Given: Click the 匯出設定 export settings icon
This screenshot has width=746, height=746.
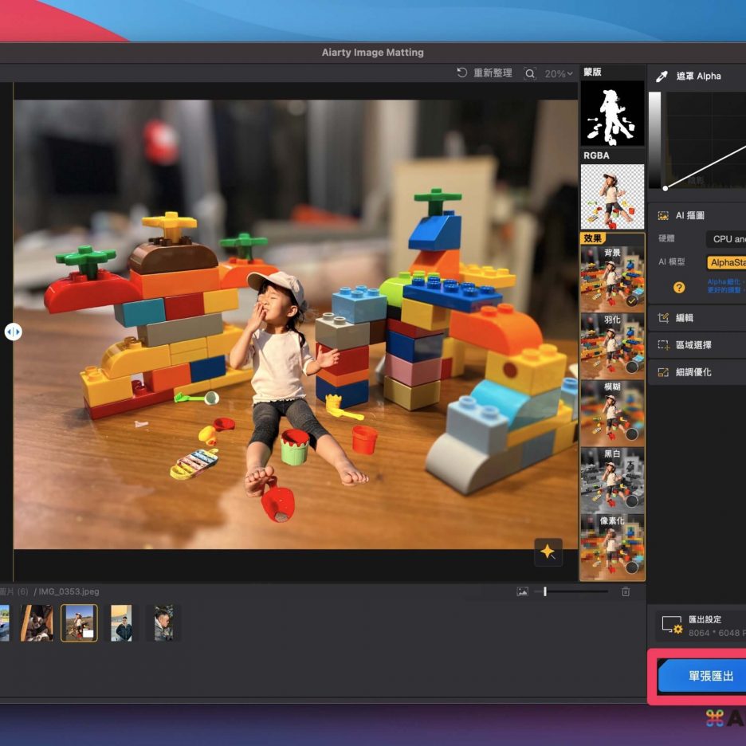Looking at the screenshot, I should 672,625.
